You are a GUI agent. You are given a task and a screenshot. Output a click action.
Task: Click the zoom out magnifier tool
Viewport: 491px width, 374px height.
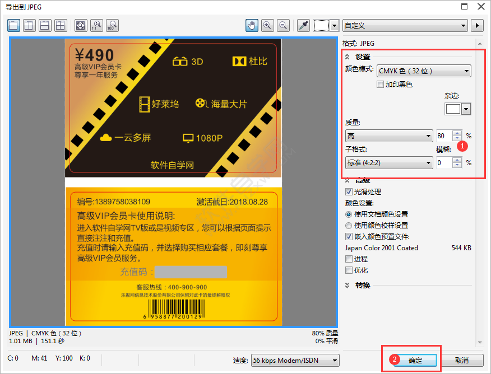pos(283,25)
